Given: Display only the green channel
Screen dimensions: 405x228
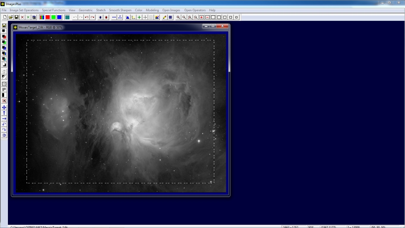Looking at the screenshot, I should [53, 17].
